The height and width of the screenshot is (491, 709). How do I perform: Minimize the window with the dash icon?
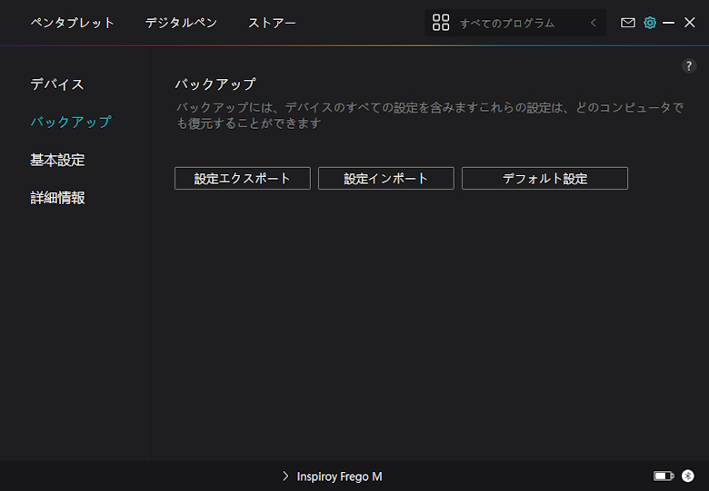(x=669, y=23)
